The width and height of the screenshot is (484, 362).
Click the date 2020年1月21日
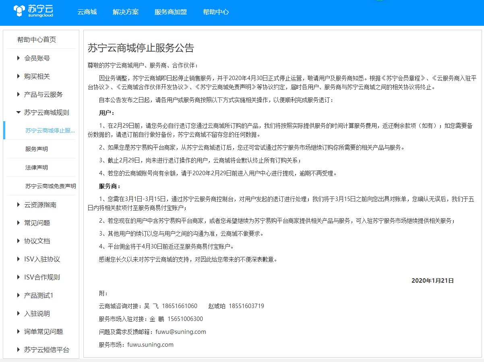pos(432,281)
